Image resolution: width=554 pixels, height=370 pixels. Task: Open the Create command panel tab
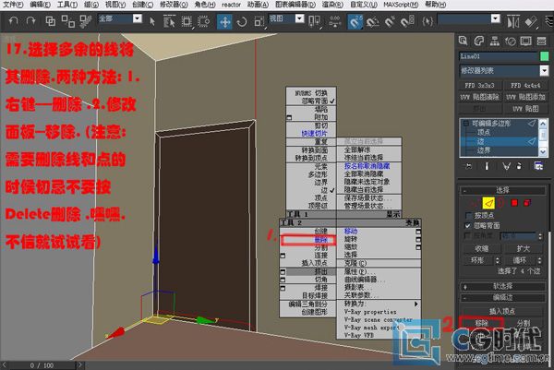pyautogui.click(x=463, y=41)
